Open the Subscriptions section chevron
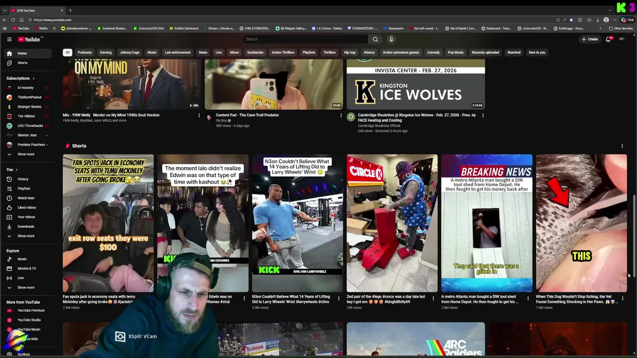 [33, 78]
